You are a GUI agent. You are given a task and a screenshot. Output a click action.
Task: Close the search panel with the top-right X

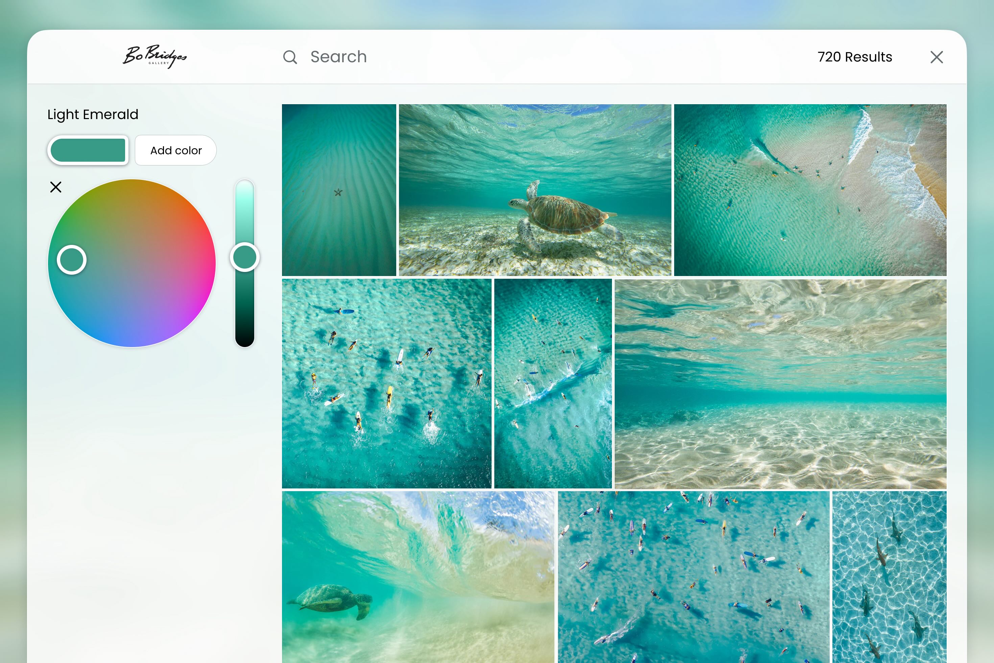[937, 57]
